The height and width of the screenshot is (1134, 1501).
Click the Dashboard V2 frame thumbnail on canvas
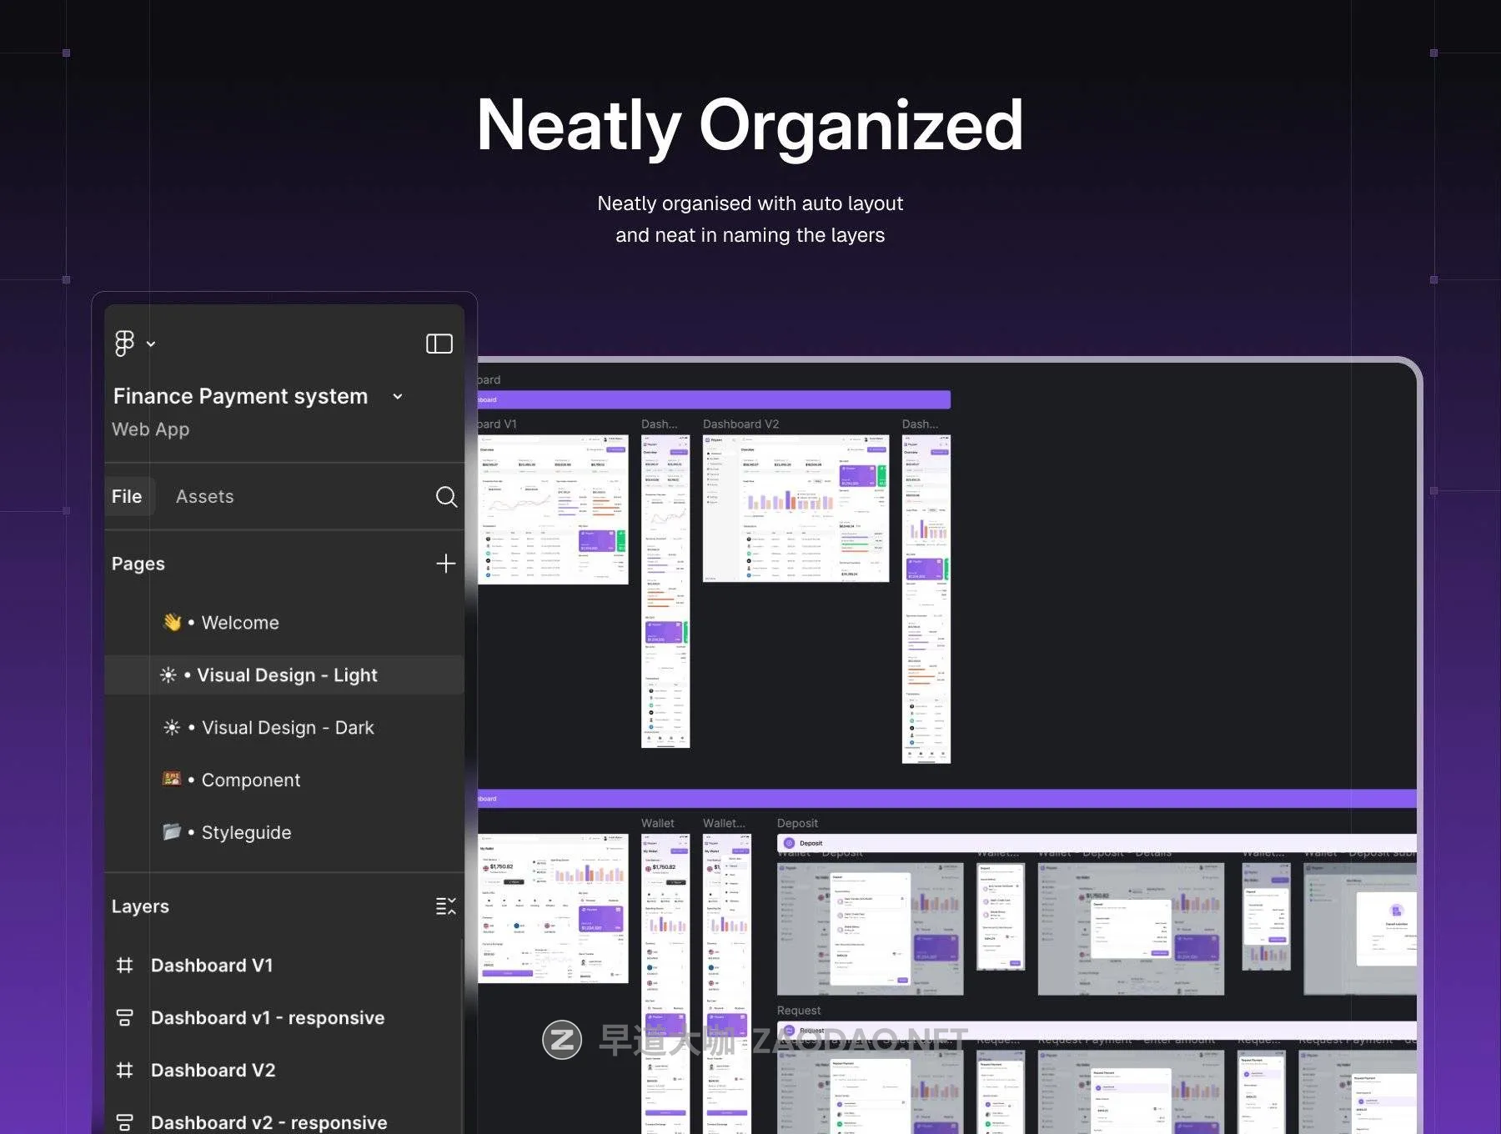click(795, 508)
